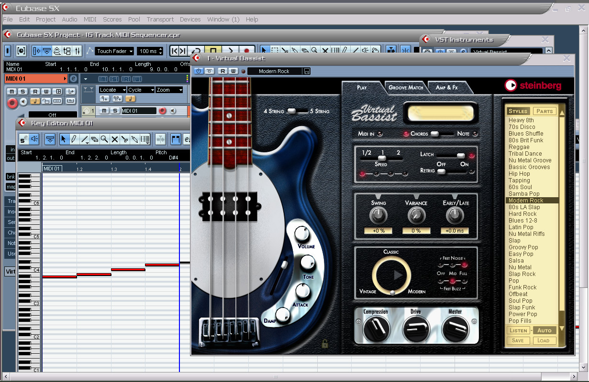Show Overview in project toolbar
Image resolution: width=589 pixels, height=382 pixels.
click(57, 51)
